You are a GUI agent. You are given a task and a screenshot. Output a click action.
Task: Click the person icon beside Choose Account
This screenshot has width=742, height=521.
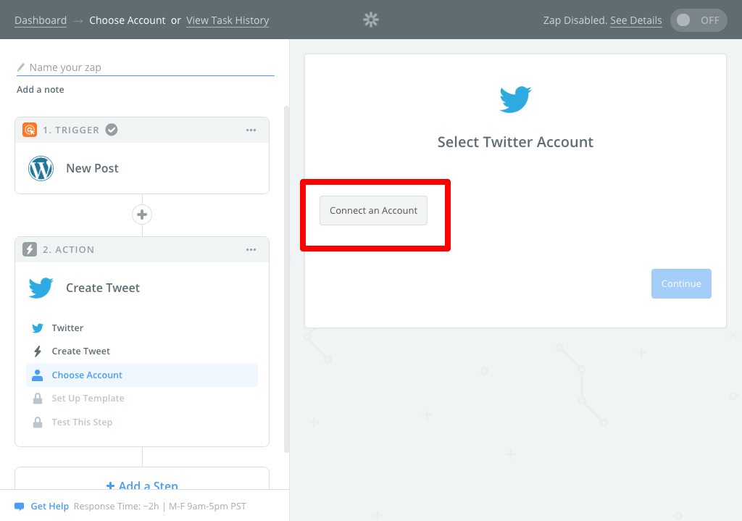tap(38, 375)
